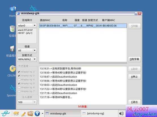Close the minidwep-gtk window
The width and height of the screenshot is (157, 117).
140,13
